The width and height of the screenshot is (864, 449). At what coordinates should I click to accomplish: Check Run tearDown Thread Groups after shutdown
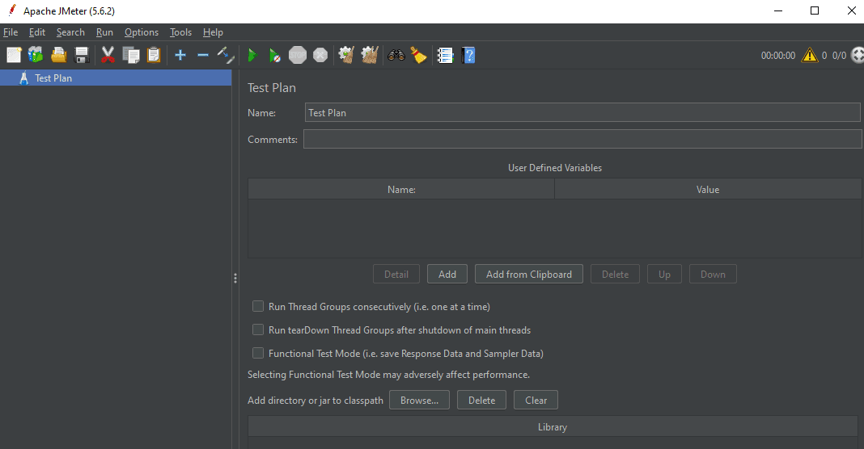[x=258, y=330]
